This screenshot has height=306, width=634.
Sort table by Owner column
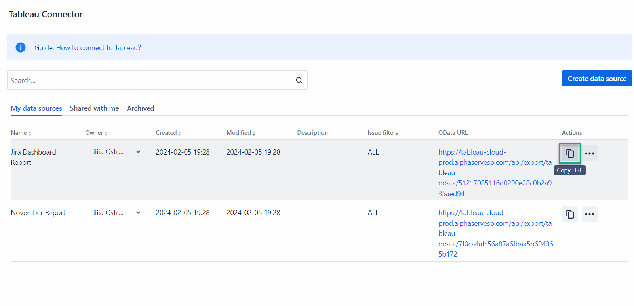[96, 133]
